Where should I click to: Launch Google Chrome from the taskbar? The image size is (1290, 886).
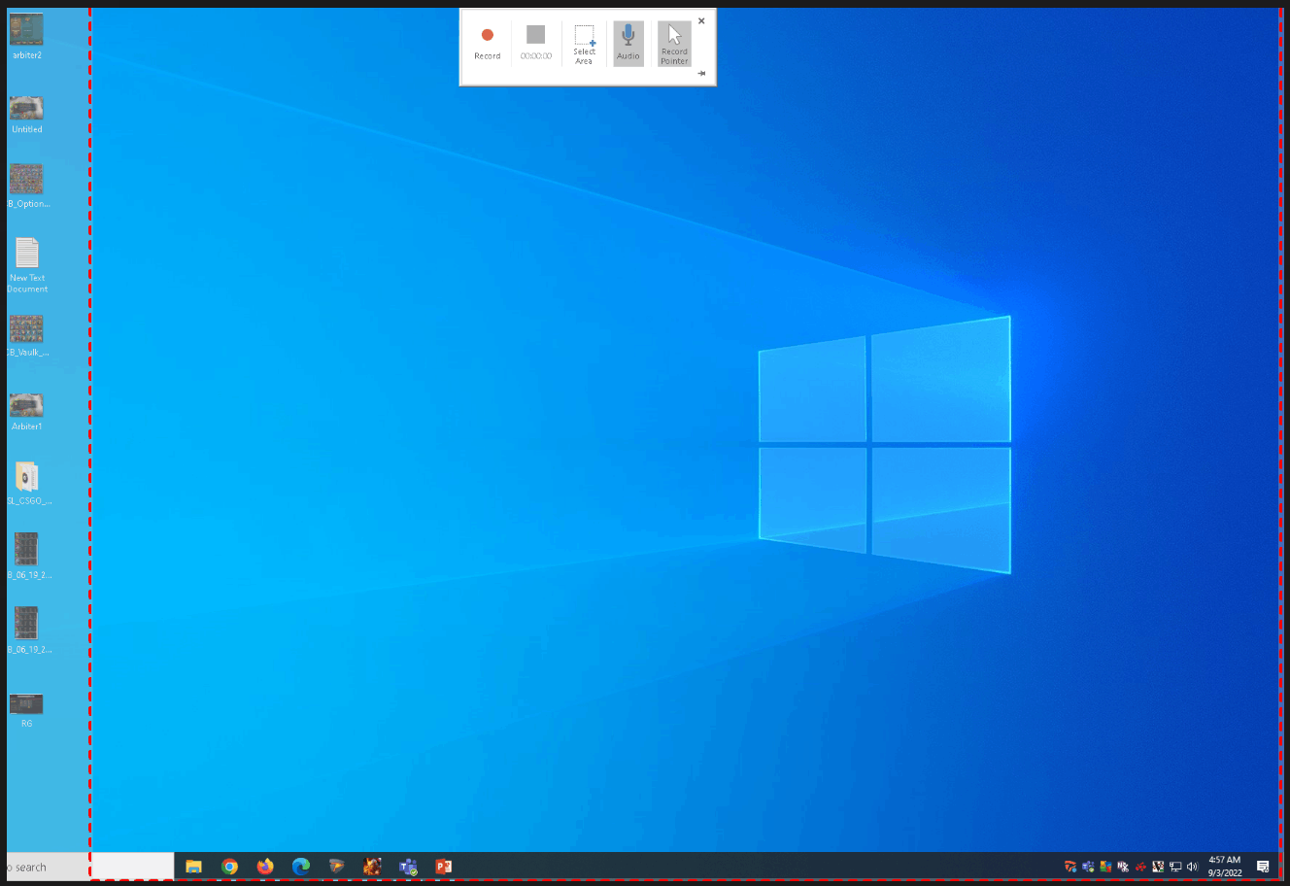coord(229,867)
